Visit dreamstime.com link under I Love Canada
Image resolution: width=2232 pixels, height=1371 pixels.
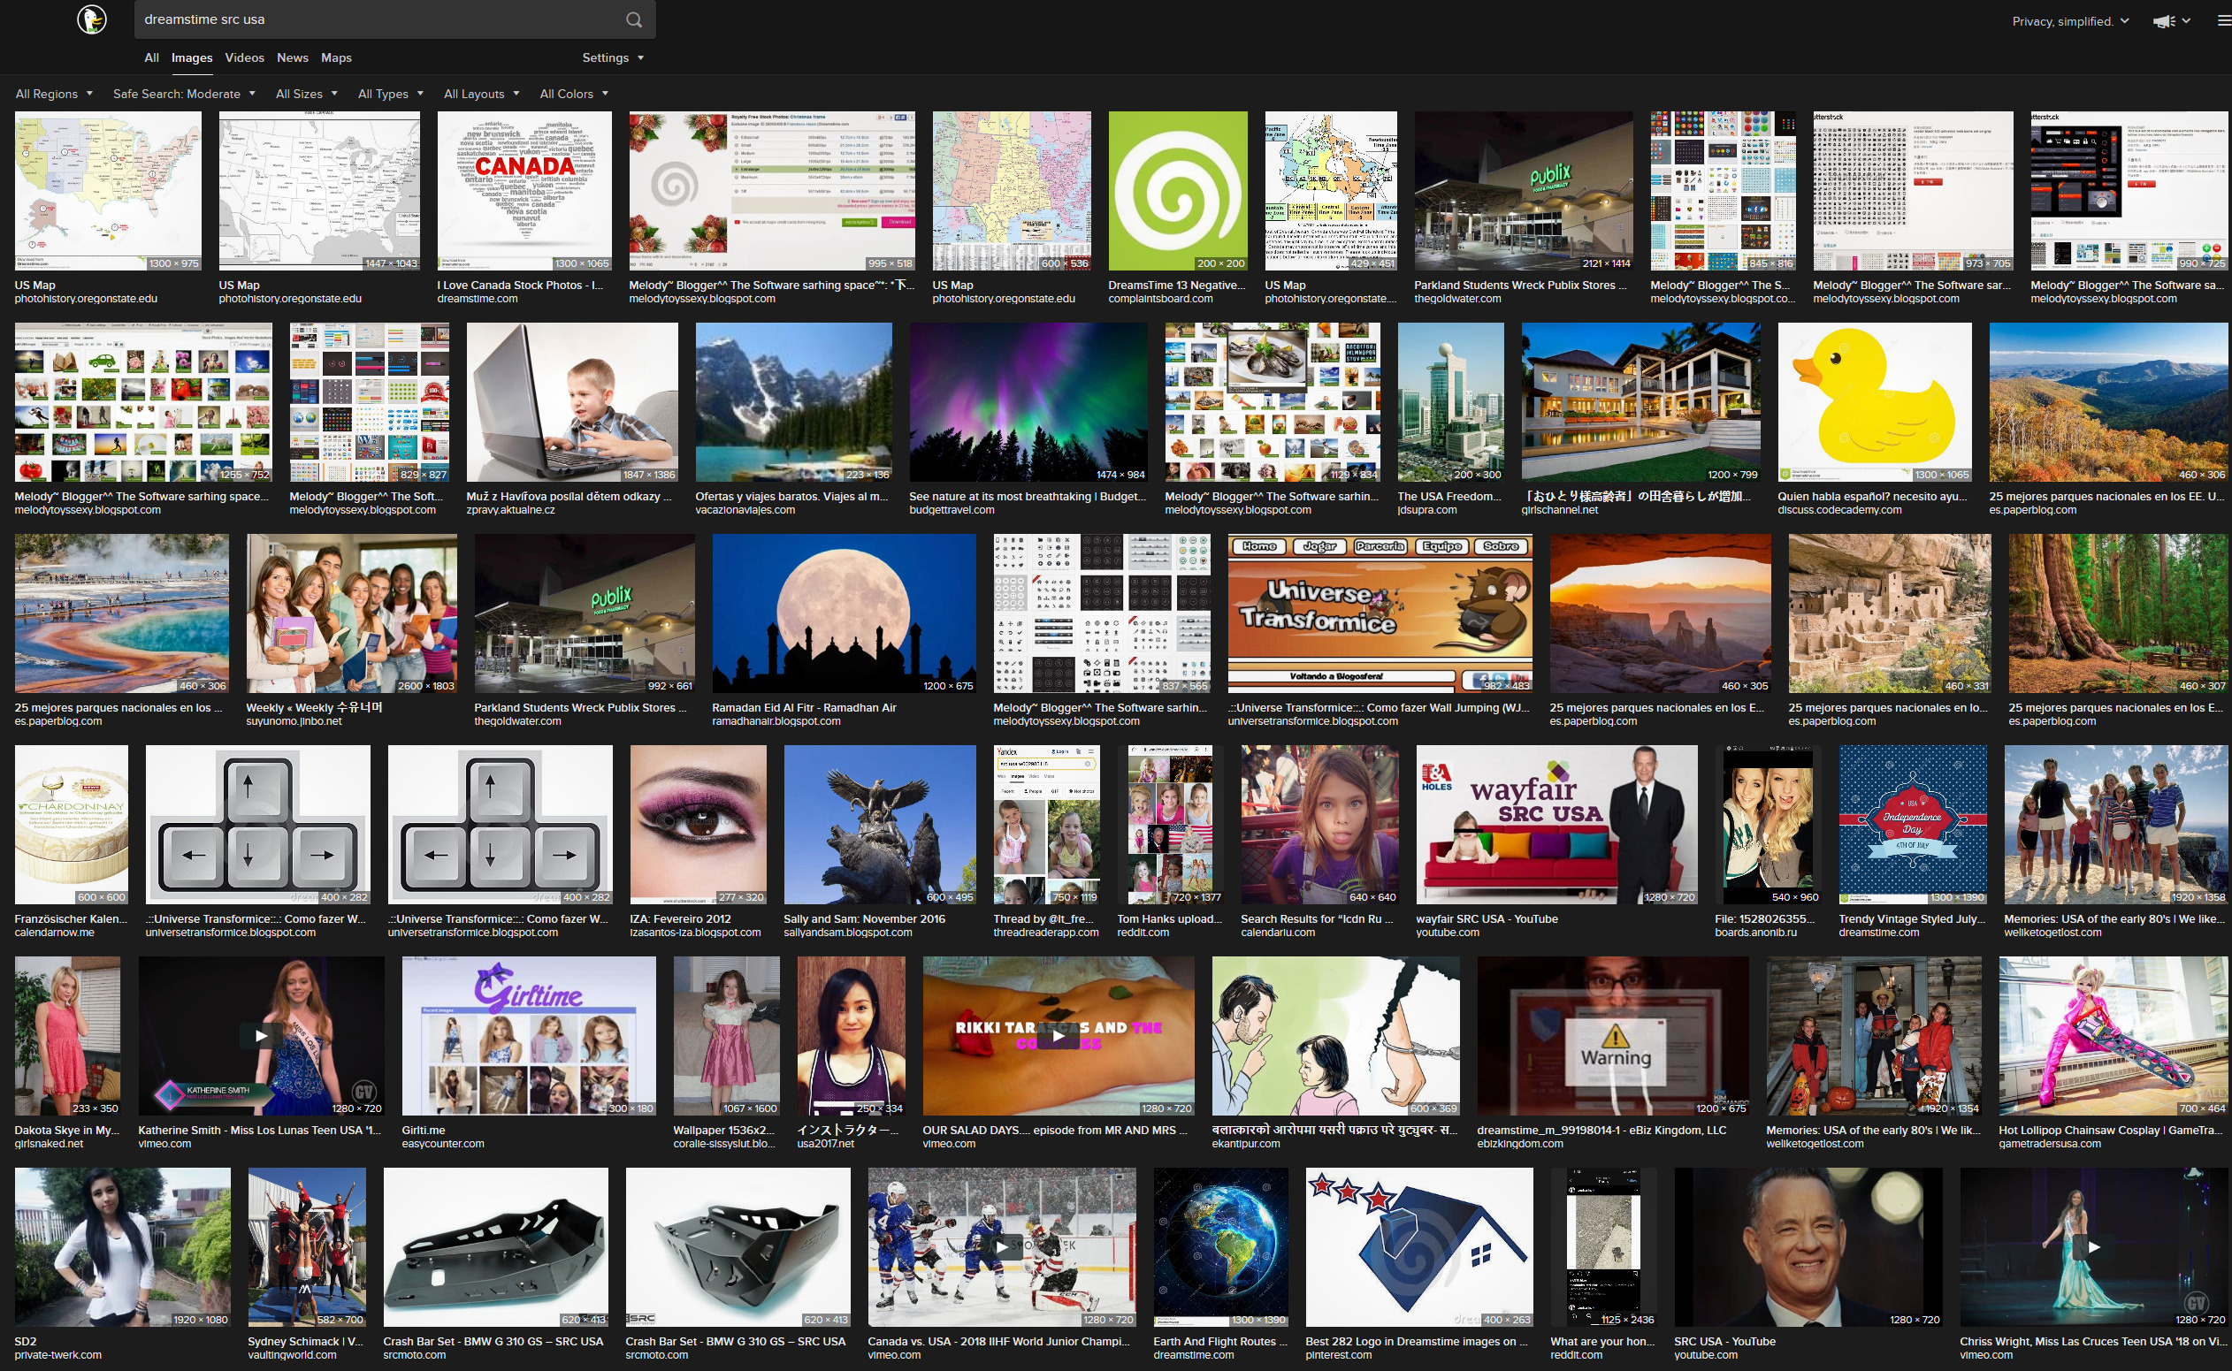pos(477,298)
